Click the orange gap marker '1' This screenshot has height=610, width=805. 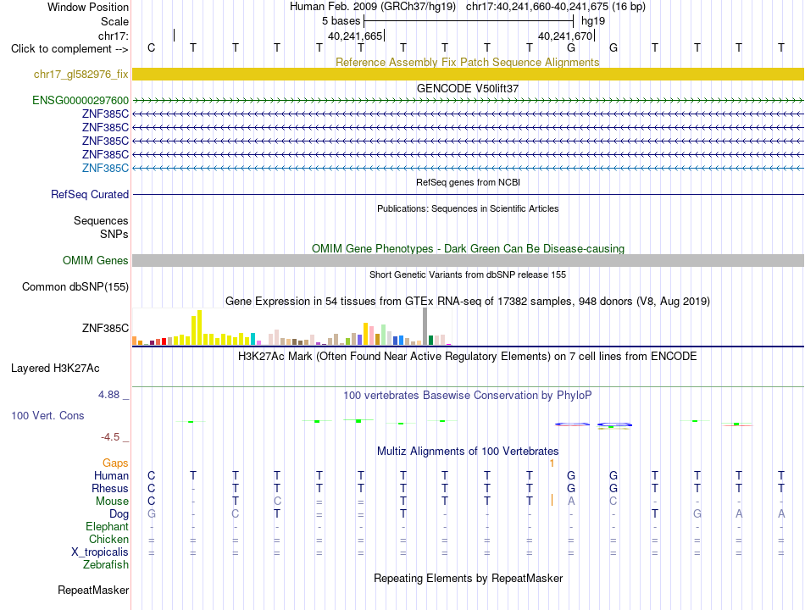[552, 463]
